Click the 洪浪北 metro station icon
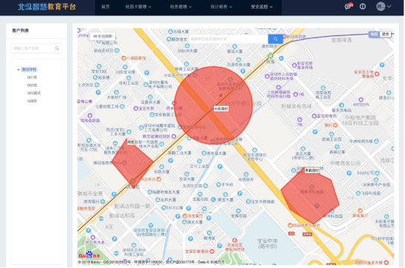Viewport: 405px width, 268px height. 133,181
